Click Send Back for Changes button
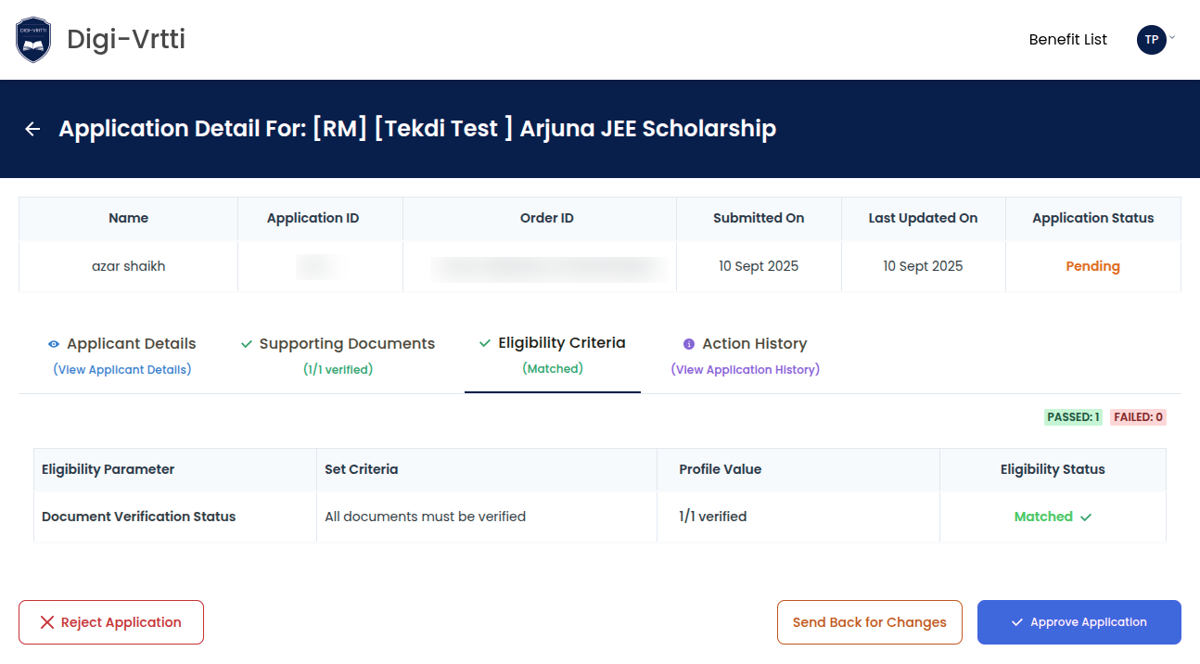Viewport: 1200px width, 664px height. 870,622
